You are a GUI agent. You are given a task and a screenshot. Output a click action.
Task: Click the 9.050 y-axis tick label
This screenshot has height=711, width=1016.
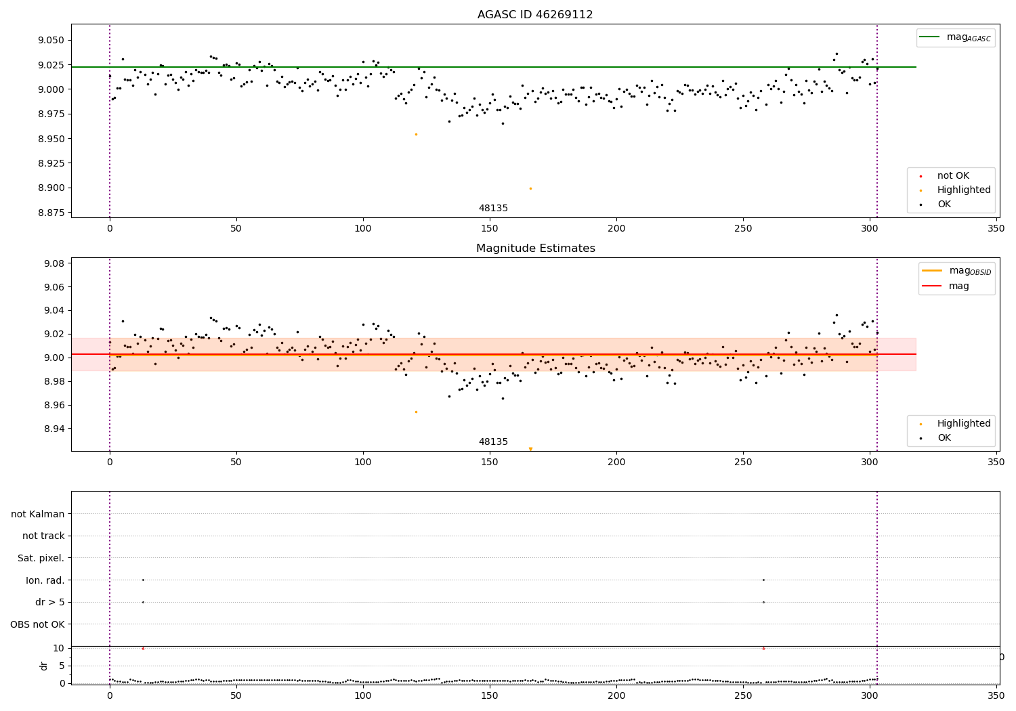click(51, 41)
